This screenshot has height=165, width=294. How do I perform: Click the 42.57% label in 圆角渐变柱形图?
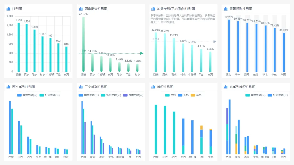[x=83, y=14]
